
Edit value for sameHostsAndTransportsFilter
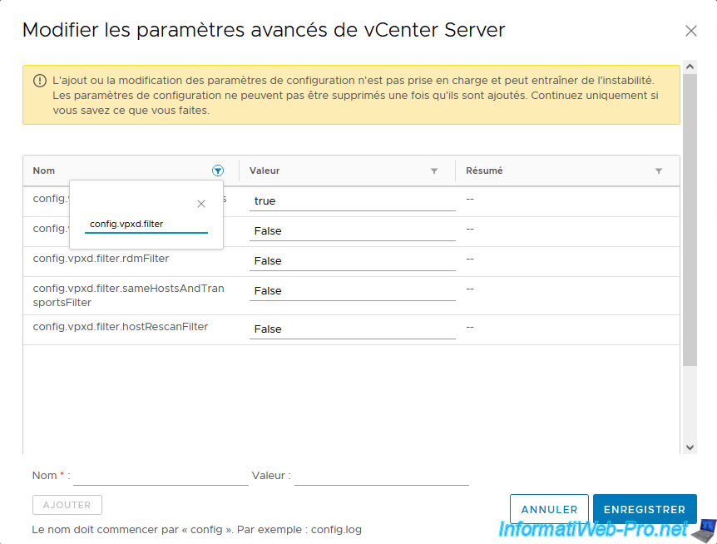pyautogui.click(x=352, y=291)
